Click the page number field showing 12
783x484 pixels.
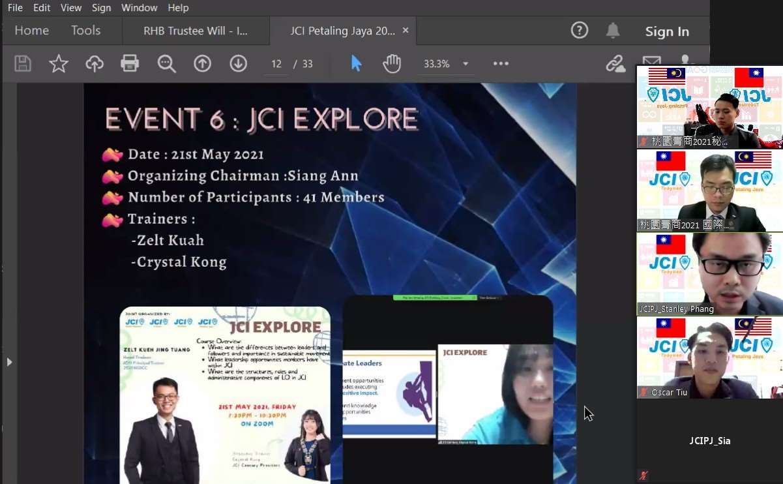pyautogui.click(x=276, y=64)
